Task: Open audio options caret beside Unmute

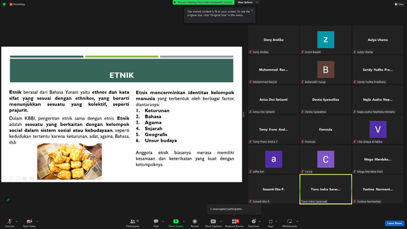Action: 17,221
